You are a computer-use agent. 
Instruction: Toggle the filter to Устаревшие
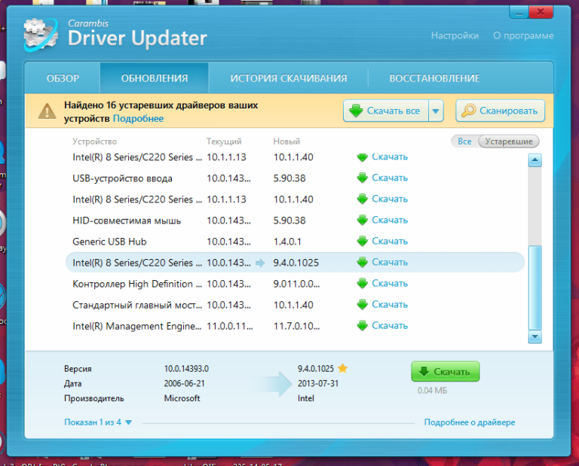pos(509,142)
